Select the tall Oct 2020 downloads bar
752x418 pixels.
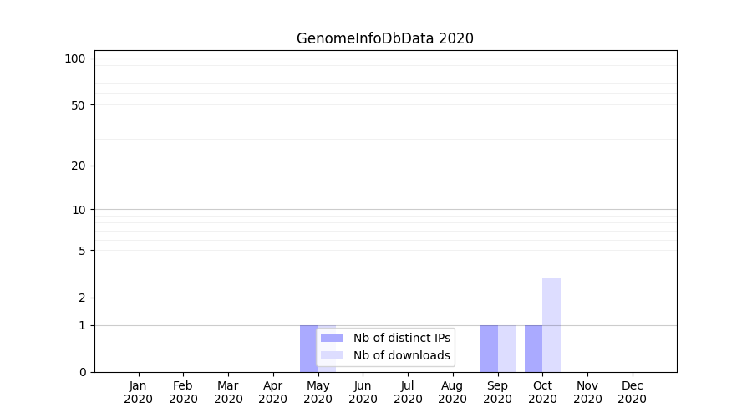(551, 324)
